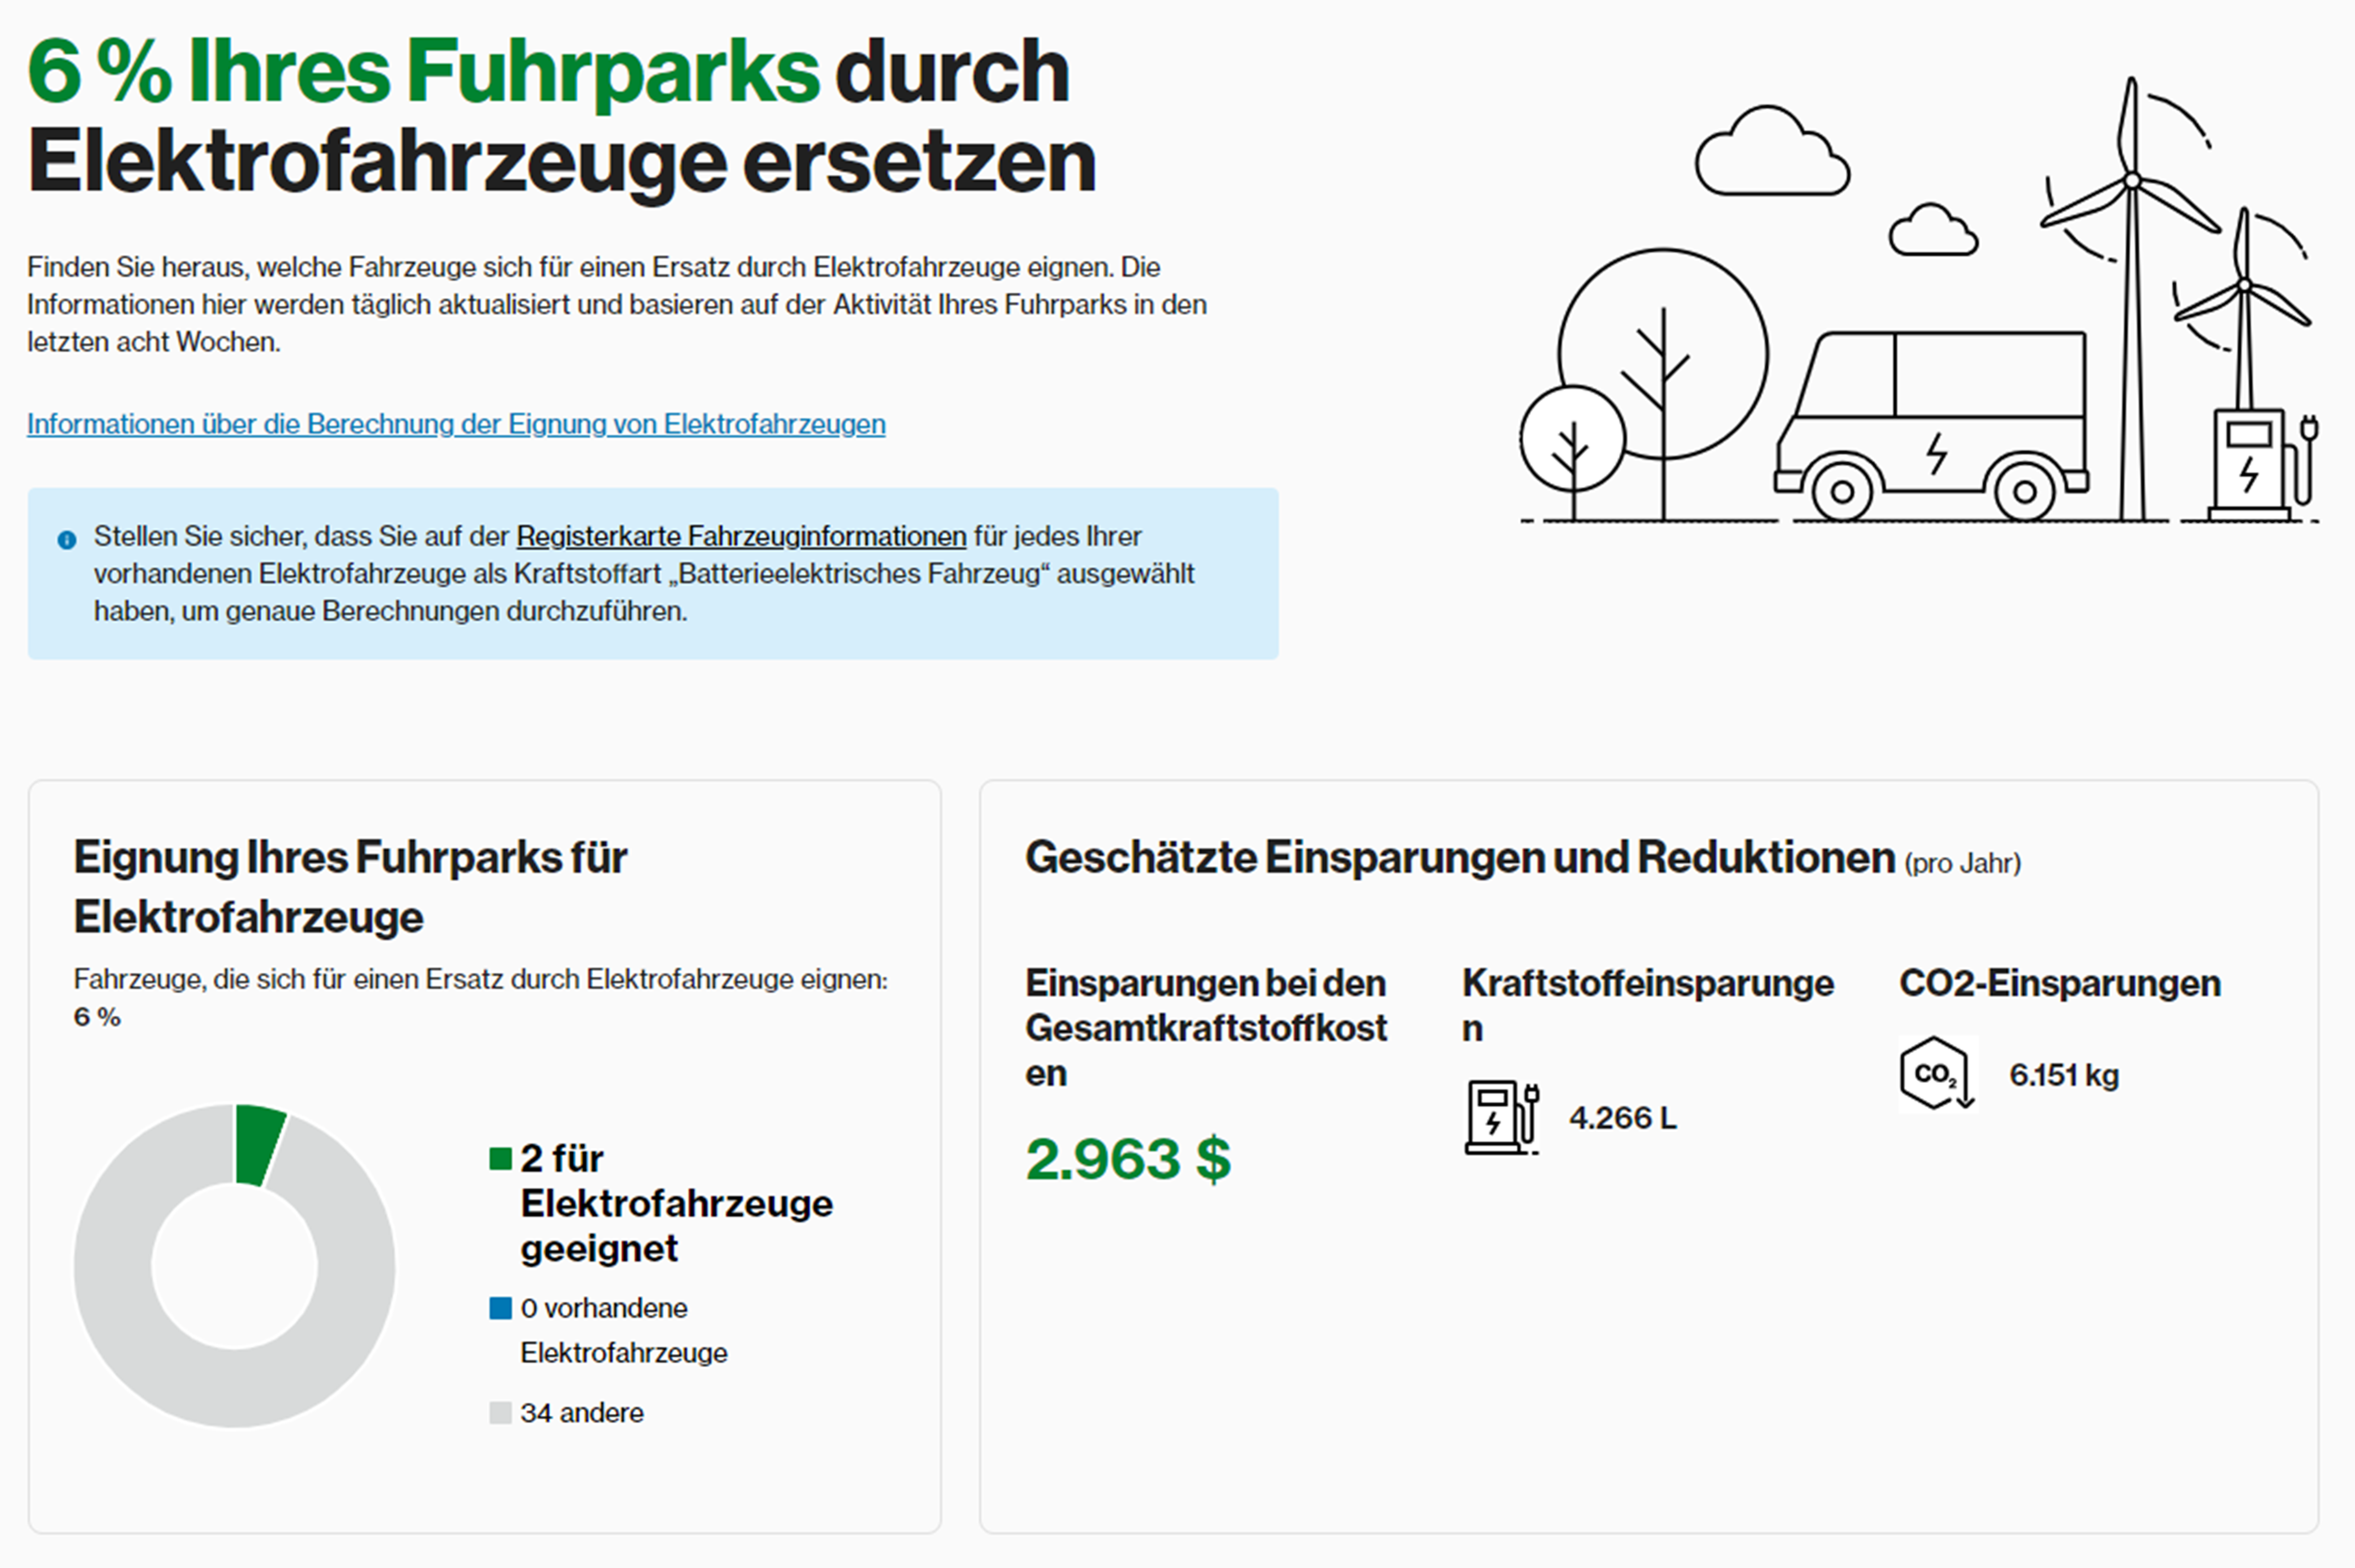Click the grey legend swatch for 34 andere
2355x1568 pixels.
(x=500, y=1413)
